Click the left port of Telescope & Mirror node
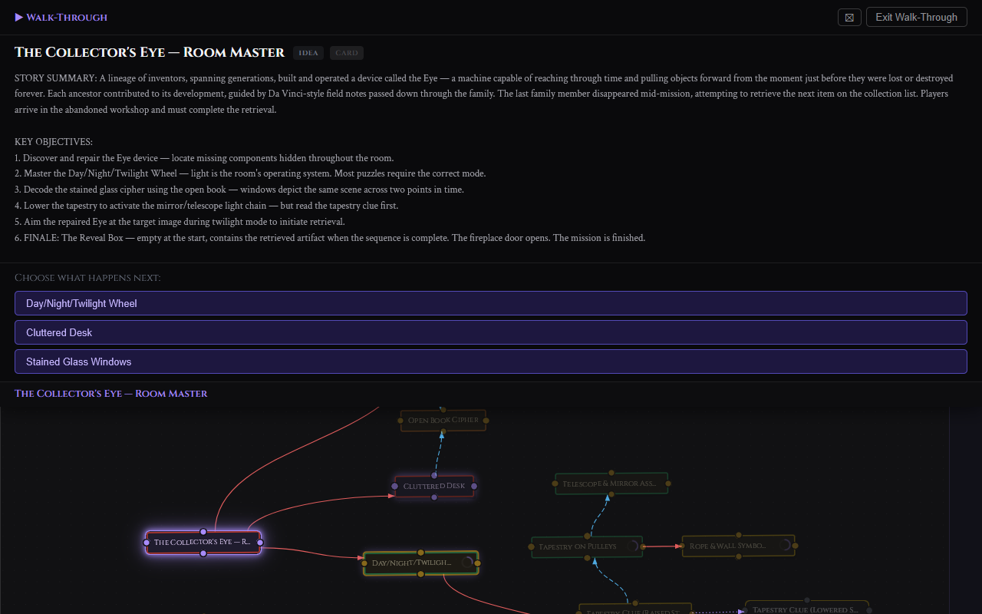The height and width of the screenshot is (614, 982). [555, 484]
